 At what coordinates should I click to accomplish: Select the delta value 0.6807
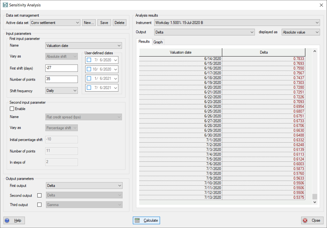tap(263, 111)
